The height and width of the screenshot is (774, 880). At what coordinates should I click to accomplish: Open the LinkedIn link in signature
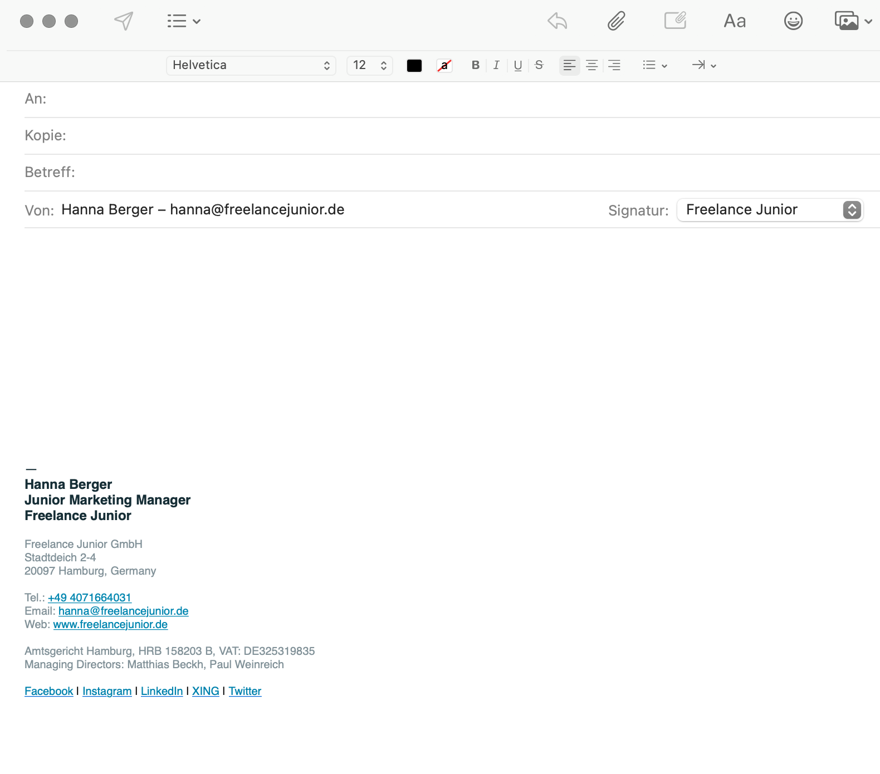coord(162,691)
